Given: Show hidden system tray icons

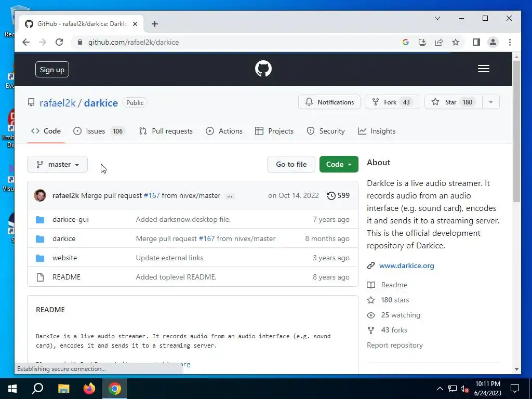Looking at the screenshot, I should point(440,389).
